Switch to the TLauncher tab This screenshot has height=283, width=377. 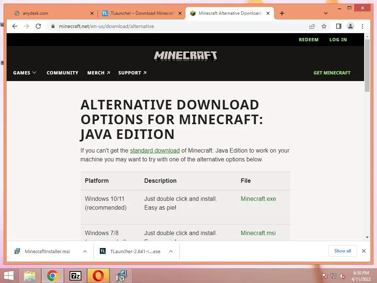tap(142, 13)
